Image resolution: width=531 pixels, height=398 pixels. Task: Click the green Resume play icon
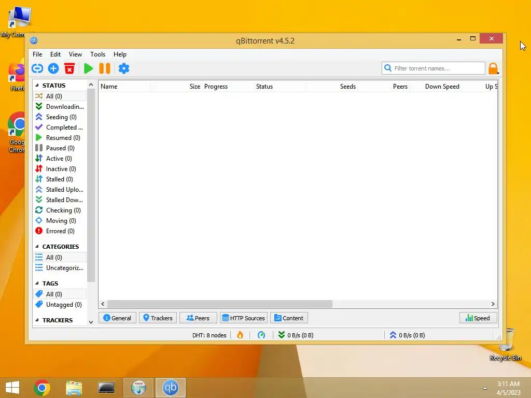(88, 69)
